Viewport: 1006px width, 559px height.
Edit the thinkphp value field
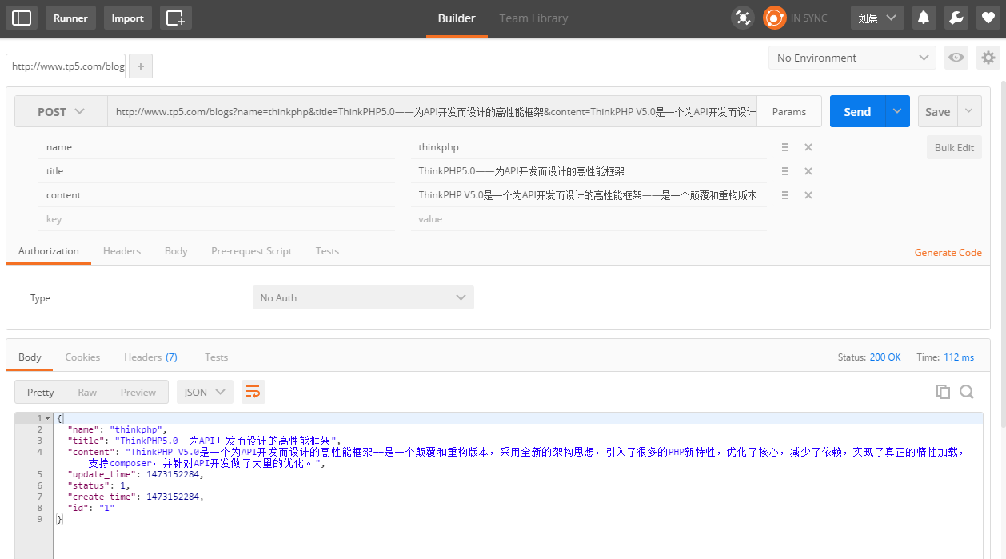(589, 147)
